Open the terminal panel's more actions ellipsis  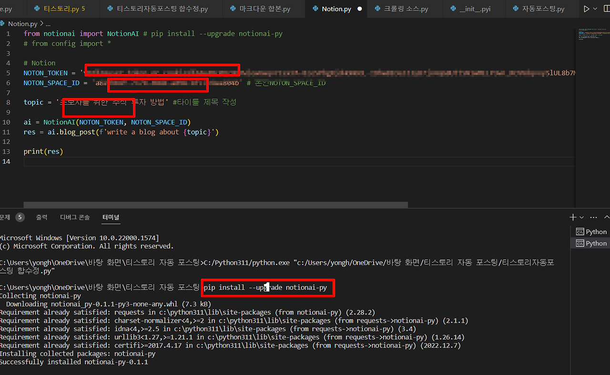(x=593, y=217)
